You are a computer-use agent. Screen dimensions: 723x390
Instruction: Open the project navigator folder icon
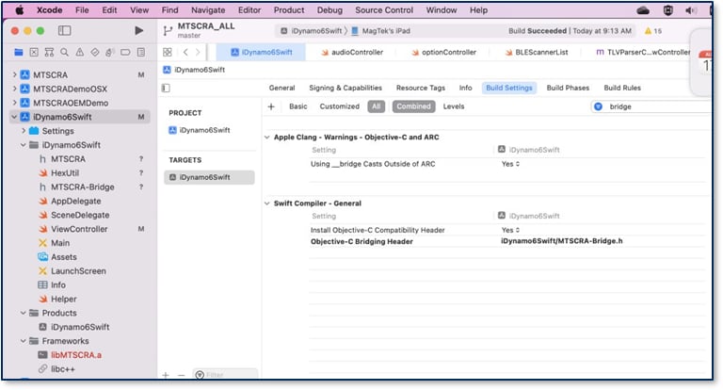coord(19,52)
